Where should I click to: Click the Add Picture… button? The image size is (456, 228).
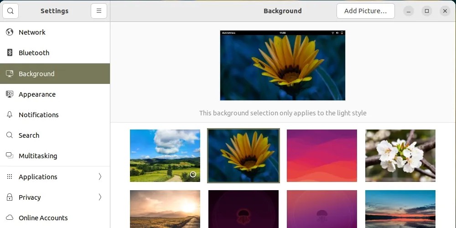pyautogui.click(x=366, y=11)
